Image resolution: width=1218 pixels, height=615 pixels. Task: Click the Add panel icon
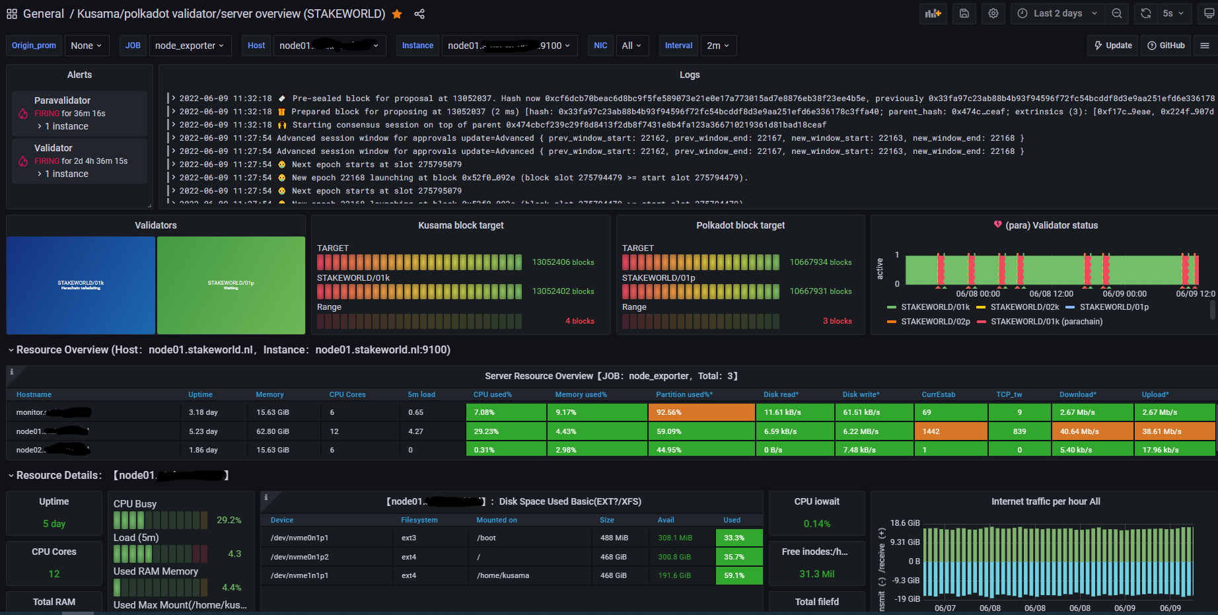933,13
